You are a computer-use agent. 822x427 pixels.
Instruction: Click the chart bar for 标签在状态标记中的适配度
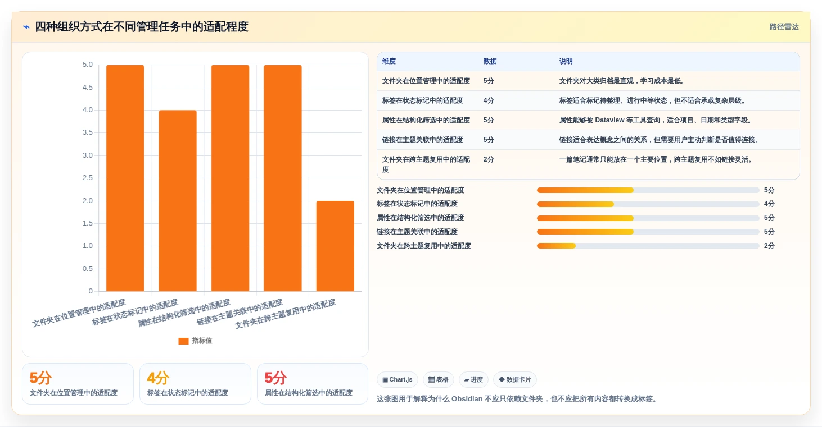pyautogui.click(x=178, y=201)
